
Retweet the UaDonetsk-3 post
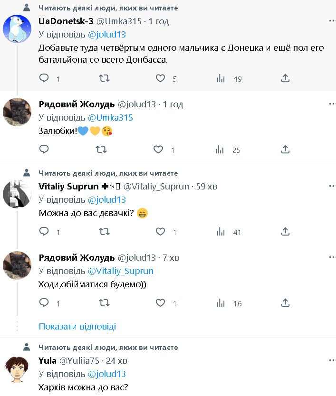tap(104, 78)
